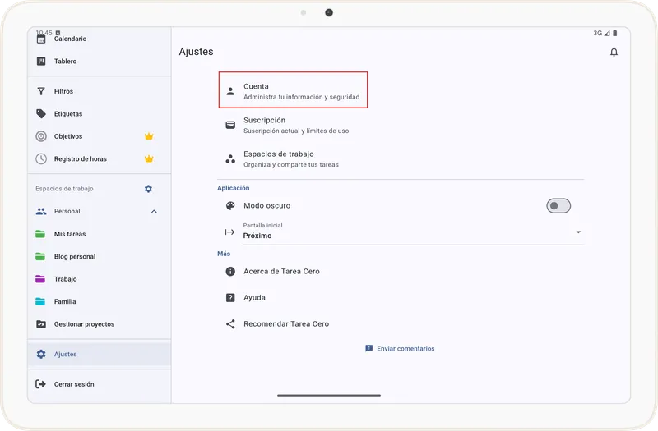Click the notifications bell icon
658x431 pixels.
point(614,53)
